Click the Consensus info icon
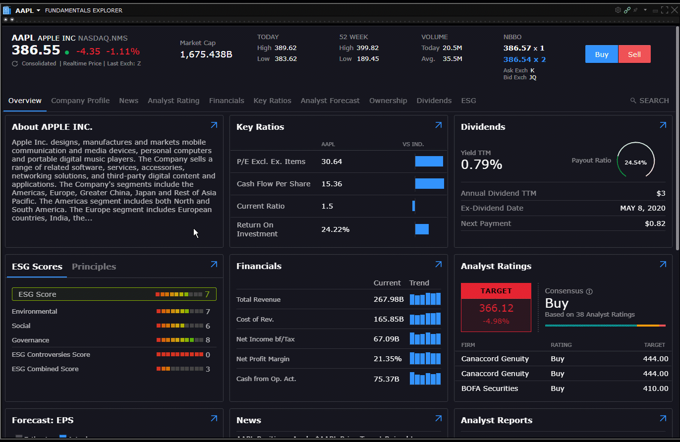 [589, 291]
